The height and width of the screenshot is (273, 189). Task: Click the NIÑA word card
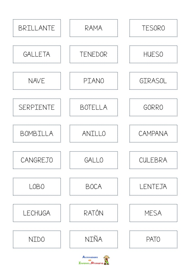point(94,239)
